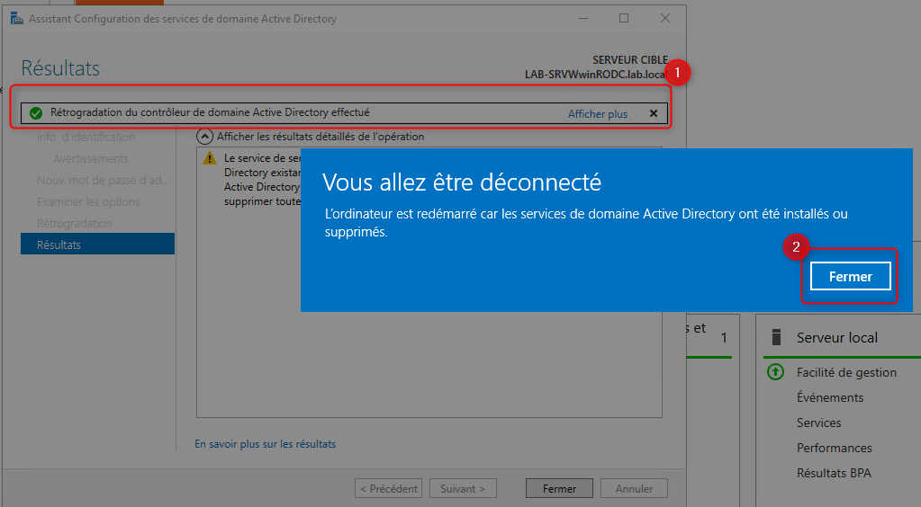Click the Rétrogradation du contrôleur message text
The image size is (921, 507).
(x=210, y=112)
